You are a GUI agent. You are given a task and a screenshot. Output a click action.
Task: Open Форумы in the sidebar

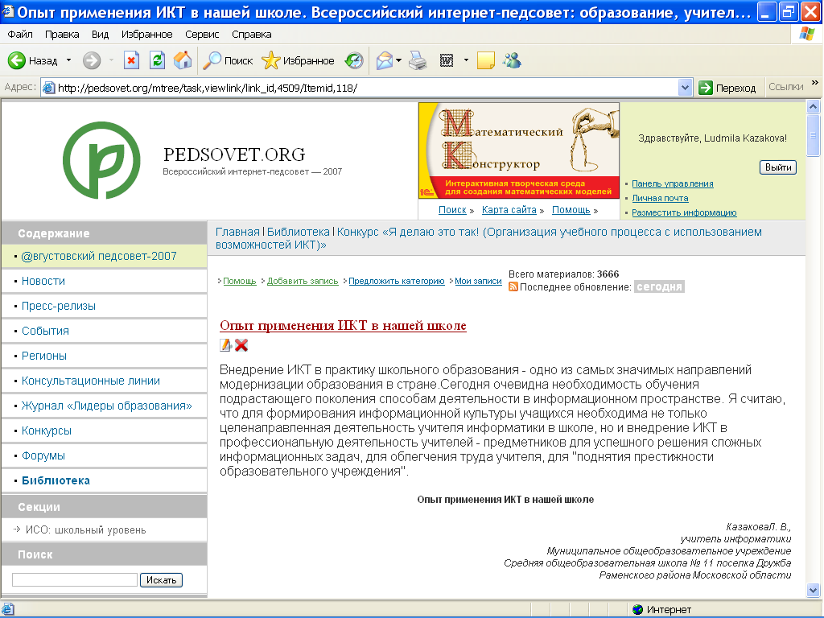coord(43,455)
